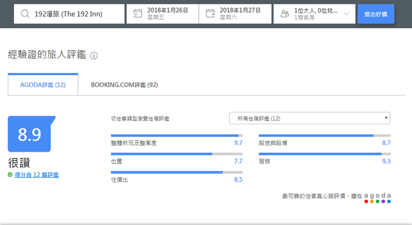Click the 192漫旅 hotel search field
Image resolution: width=412 pixels, height=225 pixels.
[69, 14]
